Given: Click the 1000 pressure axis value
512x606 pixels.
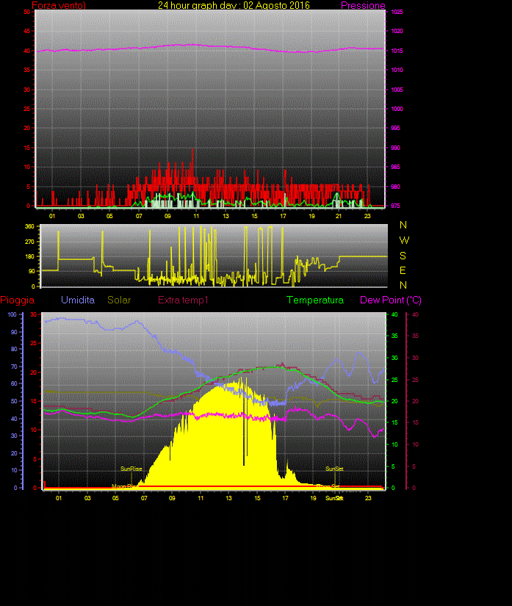Looking at the screenshot, I should (x=397, y=109).
